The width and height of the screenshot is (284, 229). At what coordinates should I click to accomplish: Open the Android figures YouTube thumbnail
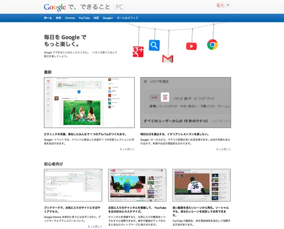click(137, 185)
